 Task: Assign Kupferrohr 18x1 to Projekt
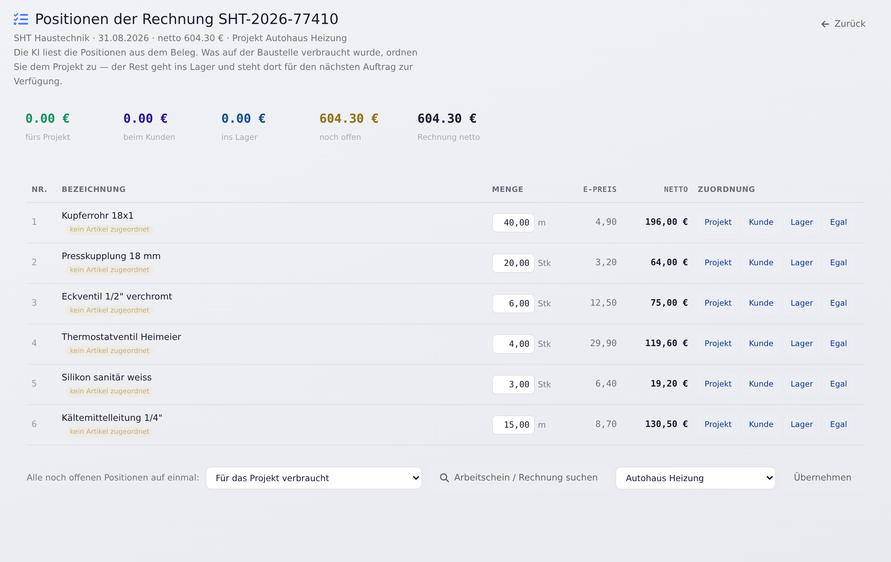718,222
